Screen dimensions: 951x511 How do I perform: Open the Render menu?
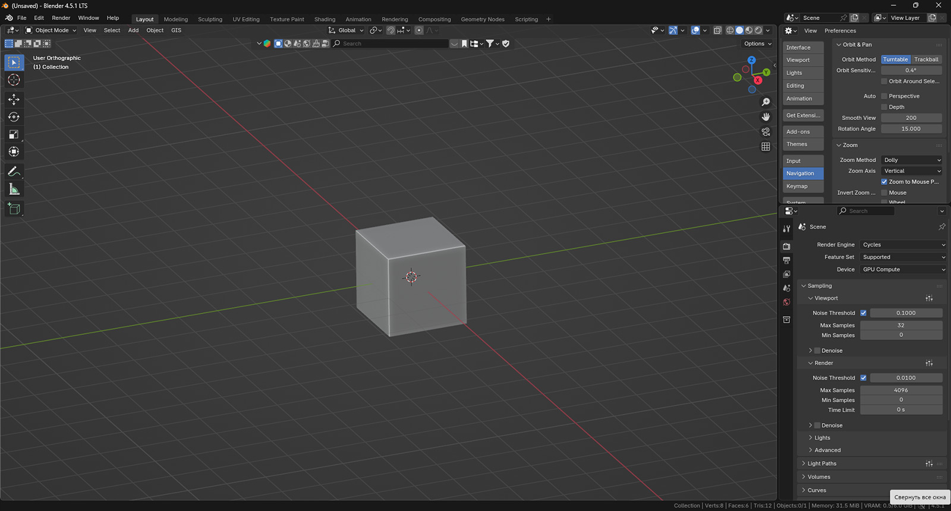[x=61, y=18]
